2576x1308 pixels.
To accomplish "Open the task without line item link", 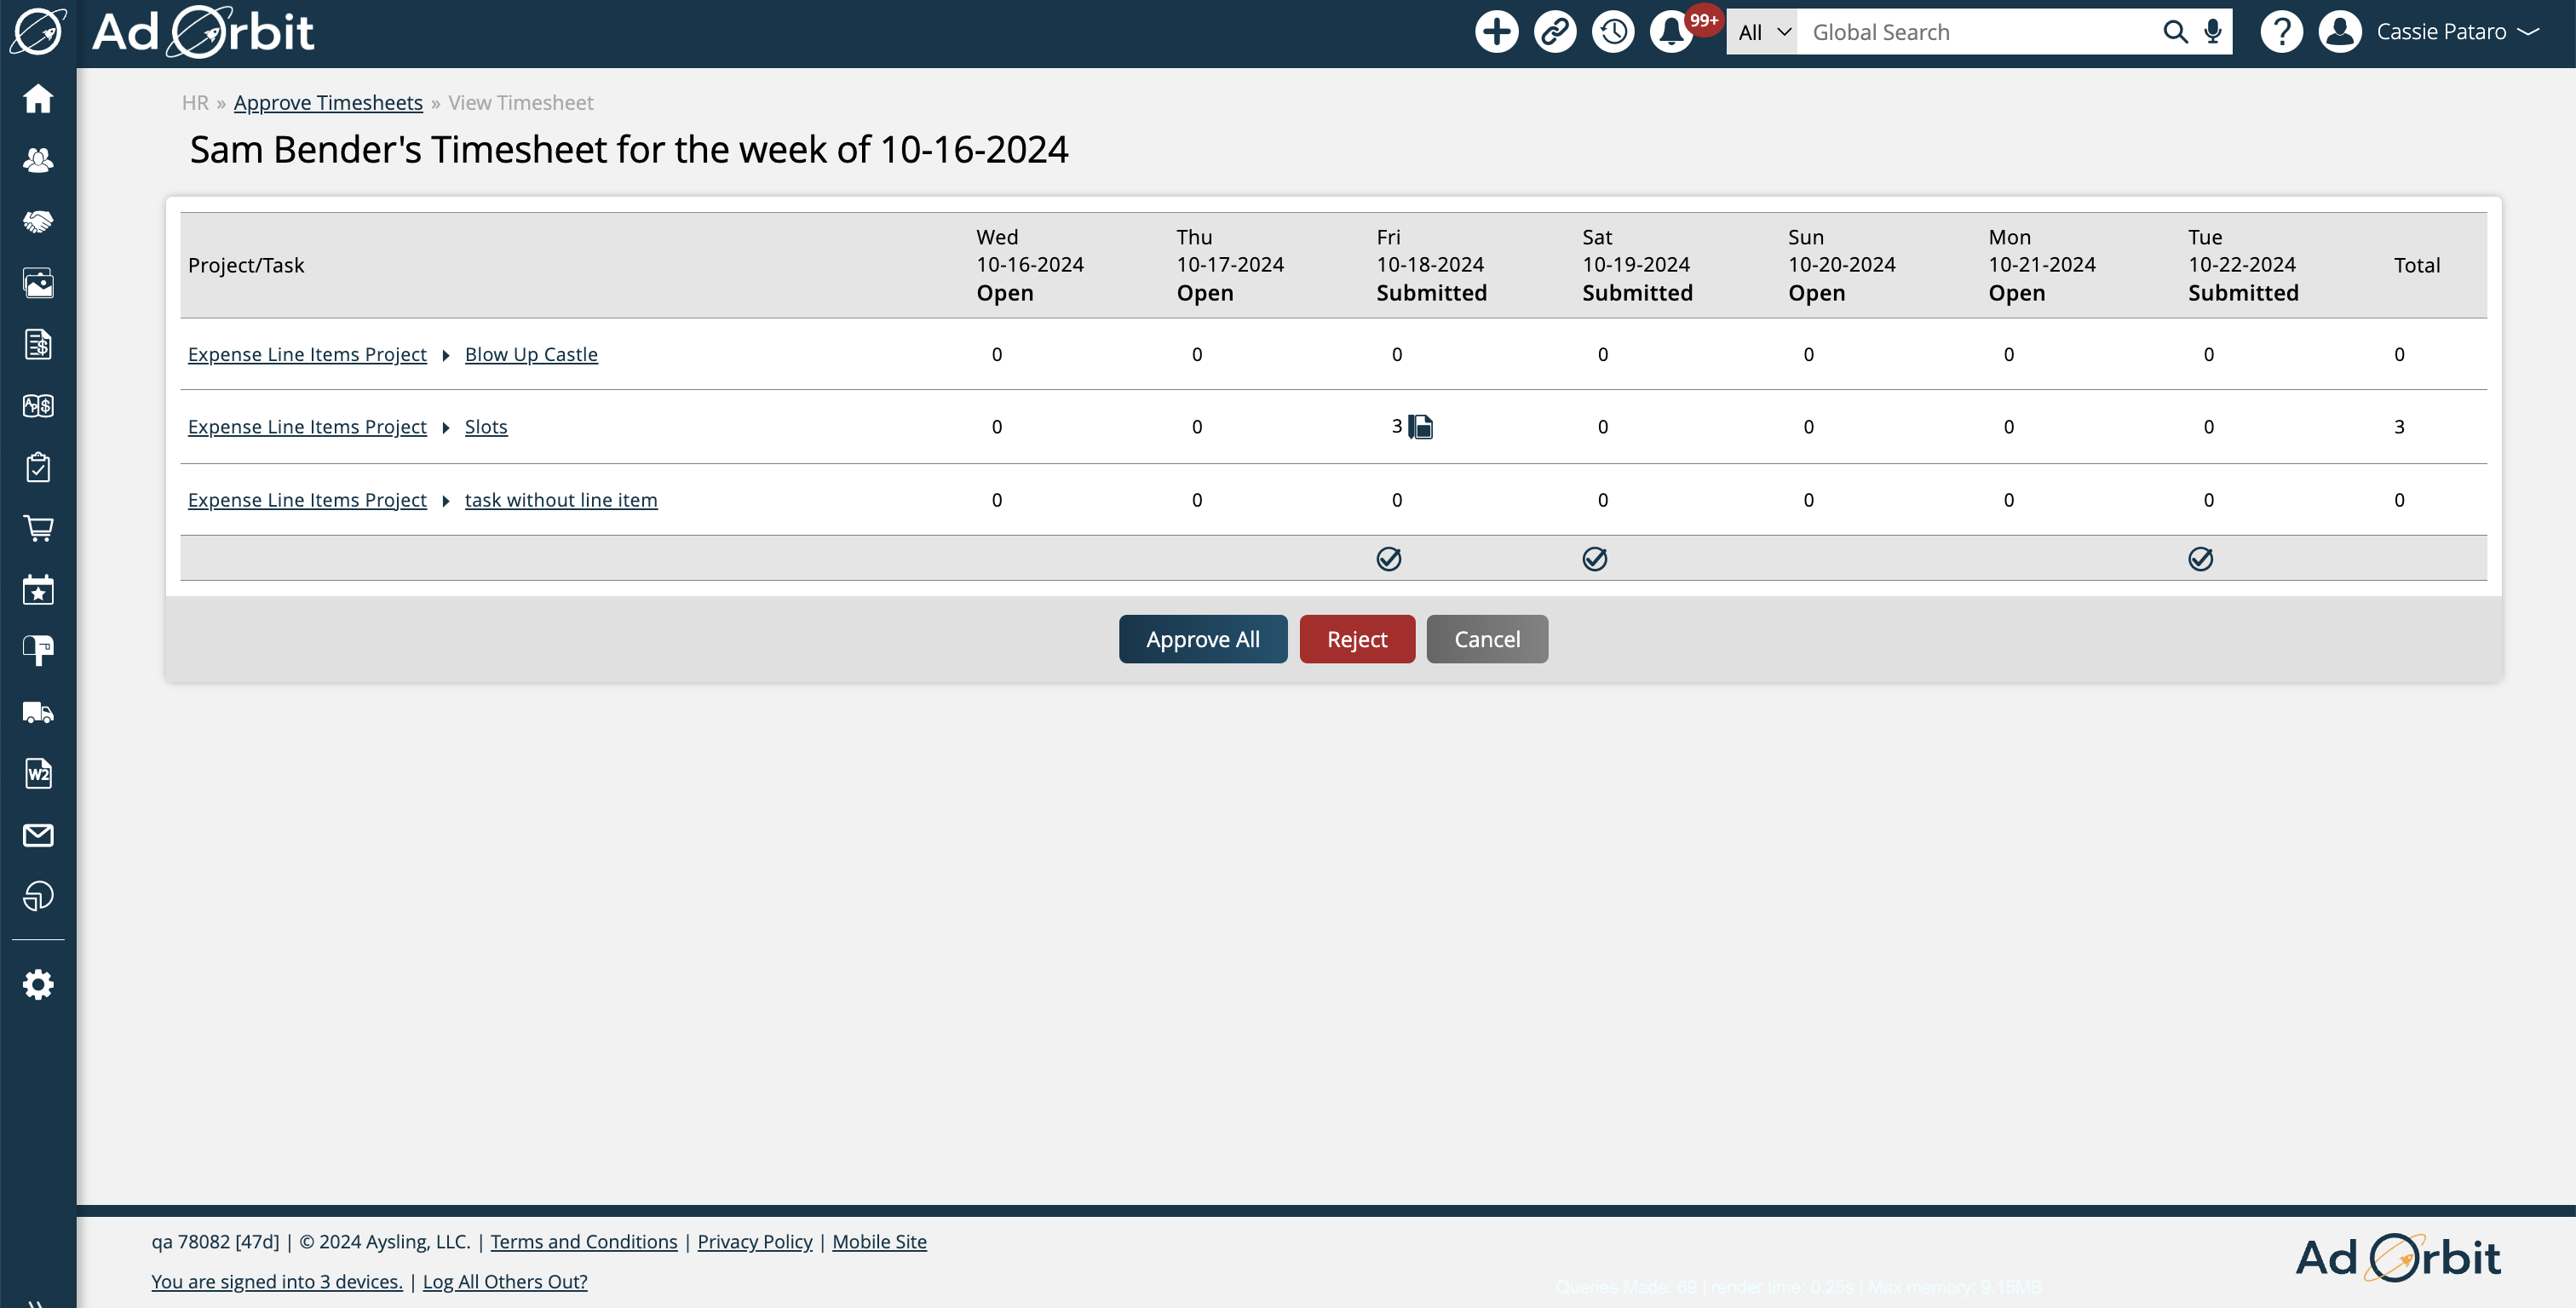I will [561, 500].
